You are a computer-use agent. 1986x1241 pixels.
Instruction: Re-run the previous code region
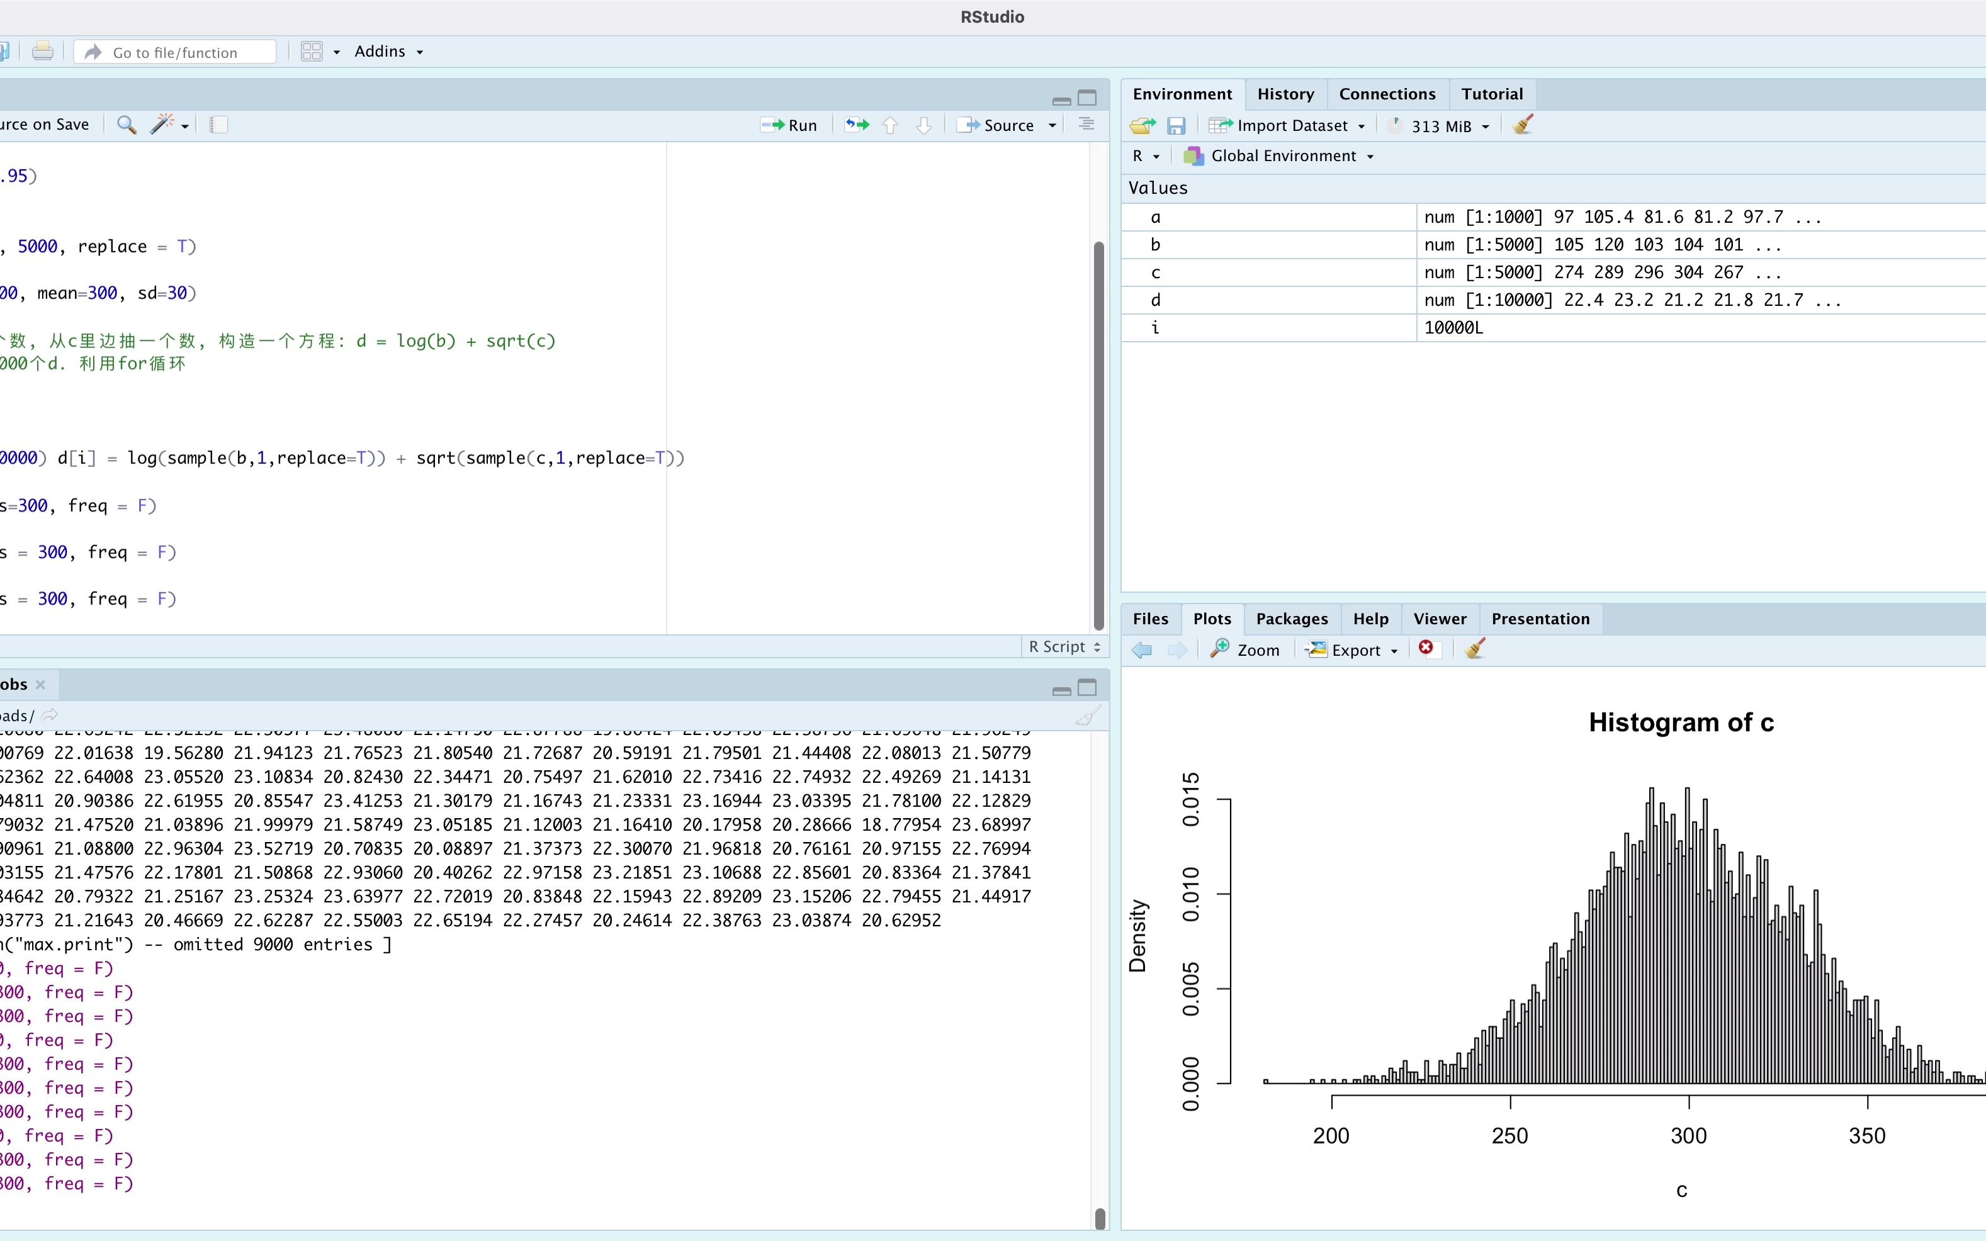(857, 125)
